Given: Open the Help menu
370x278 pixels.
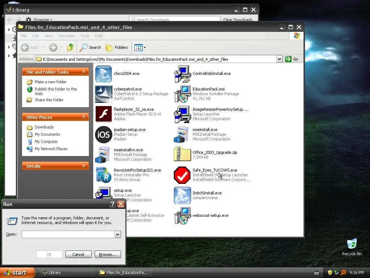Looking at the screenshot, I should (99, 36).
